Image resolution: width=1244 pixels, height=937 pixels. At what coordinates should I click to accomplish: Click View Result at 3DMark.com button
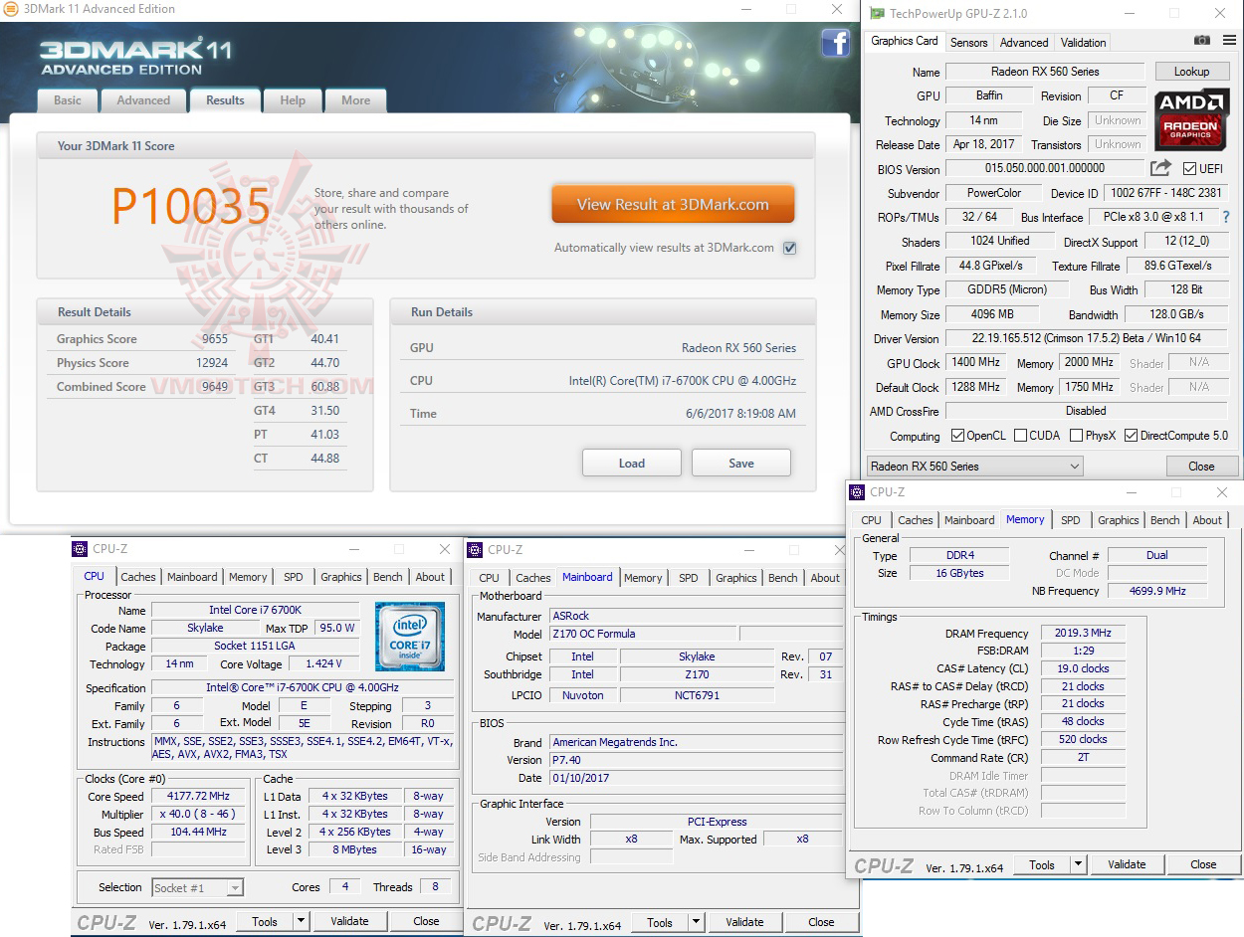pyautogui.click(x=673, y=205)
